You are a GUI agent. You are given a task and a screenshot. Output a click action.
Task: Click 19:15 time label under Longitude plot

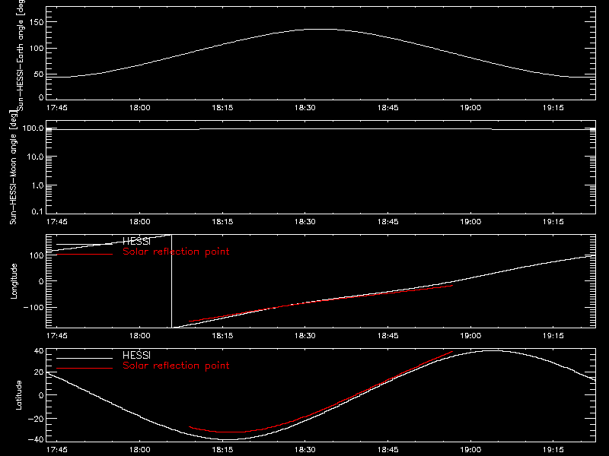553,336
